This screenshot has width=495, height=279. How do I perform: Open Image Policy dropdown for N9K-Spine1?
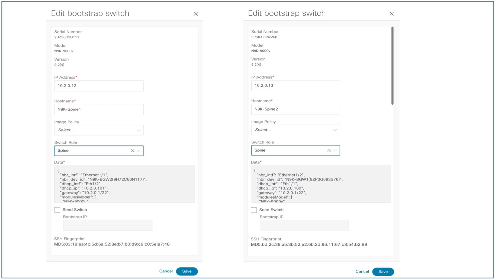coord(99,130)
